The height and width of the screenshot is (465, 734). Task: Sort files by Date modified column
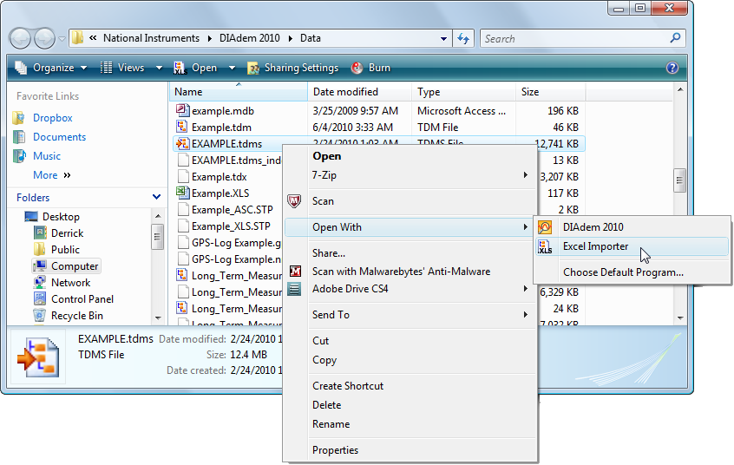pos(345,92)
